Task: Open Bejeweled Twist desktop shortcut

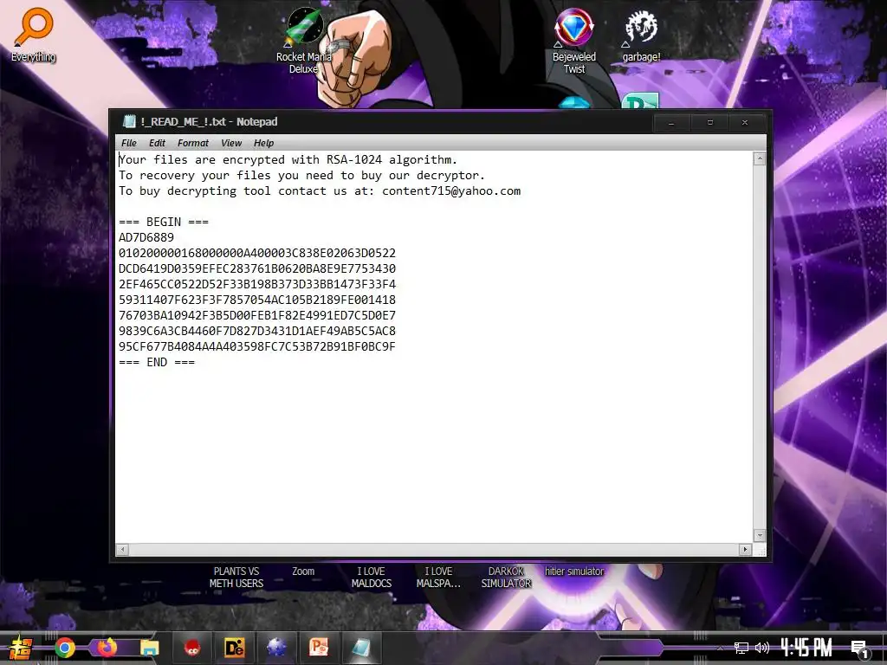Action: (573, 41)
